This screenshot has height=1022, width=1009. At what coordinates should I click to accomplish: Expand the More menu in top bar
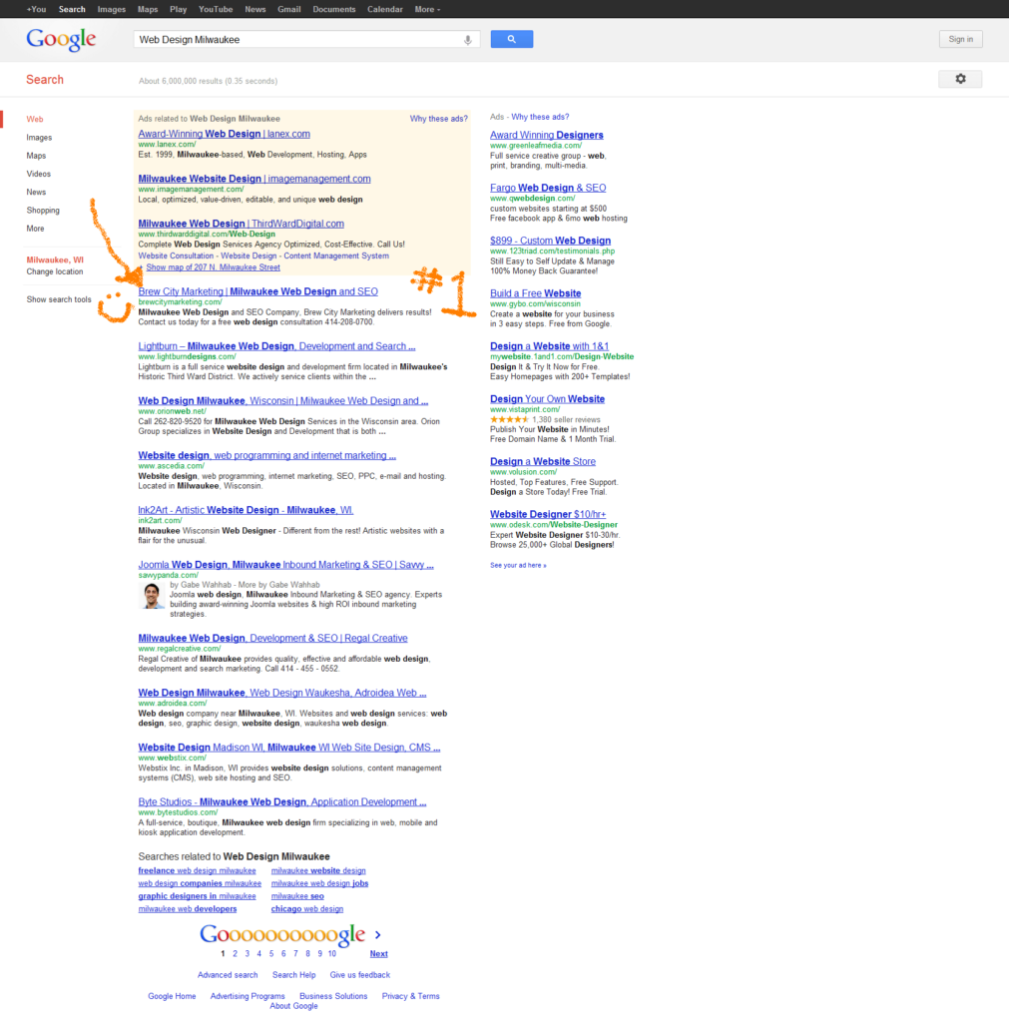427,9
